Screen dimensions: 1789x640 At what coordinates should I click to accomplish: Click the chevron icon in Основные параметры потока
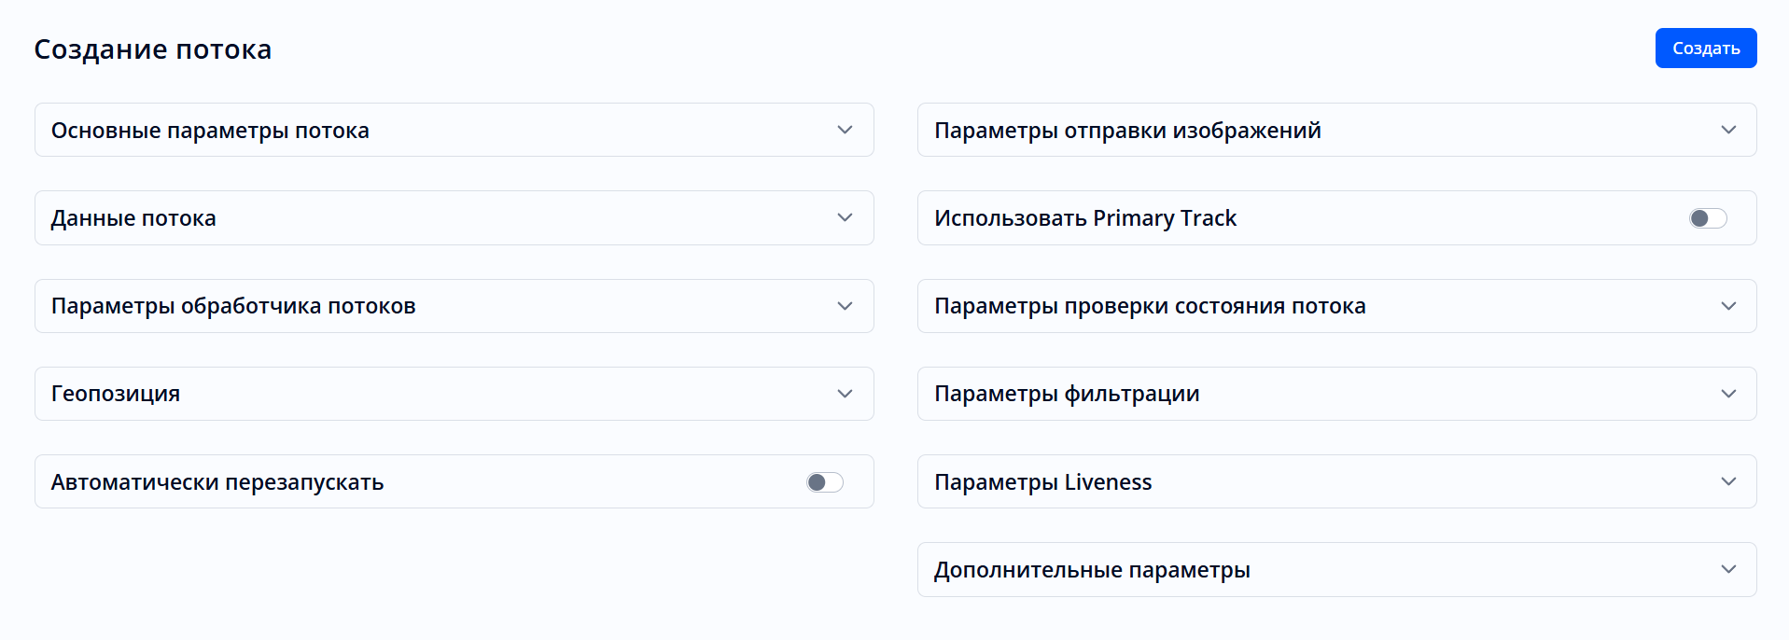(x=845, y=131)
